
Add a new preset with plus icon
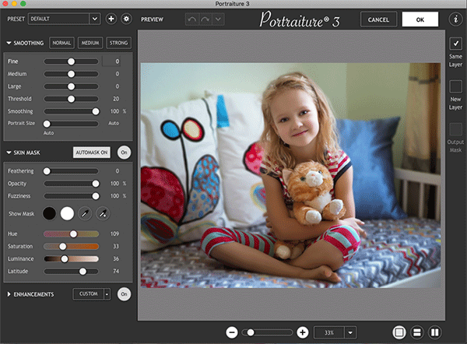point(111,19)
